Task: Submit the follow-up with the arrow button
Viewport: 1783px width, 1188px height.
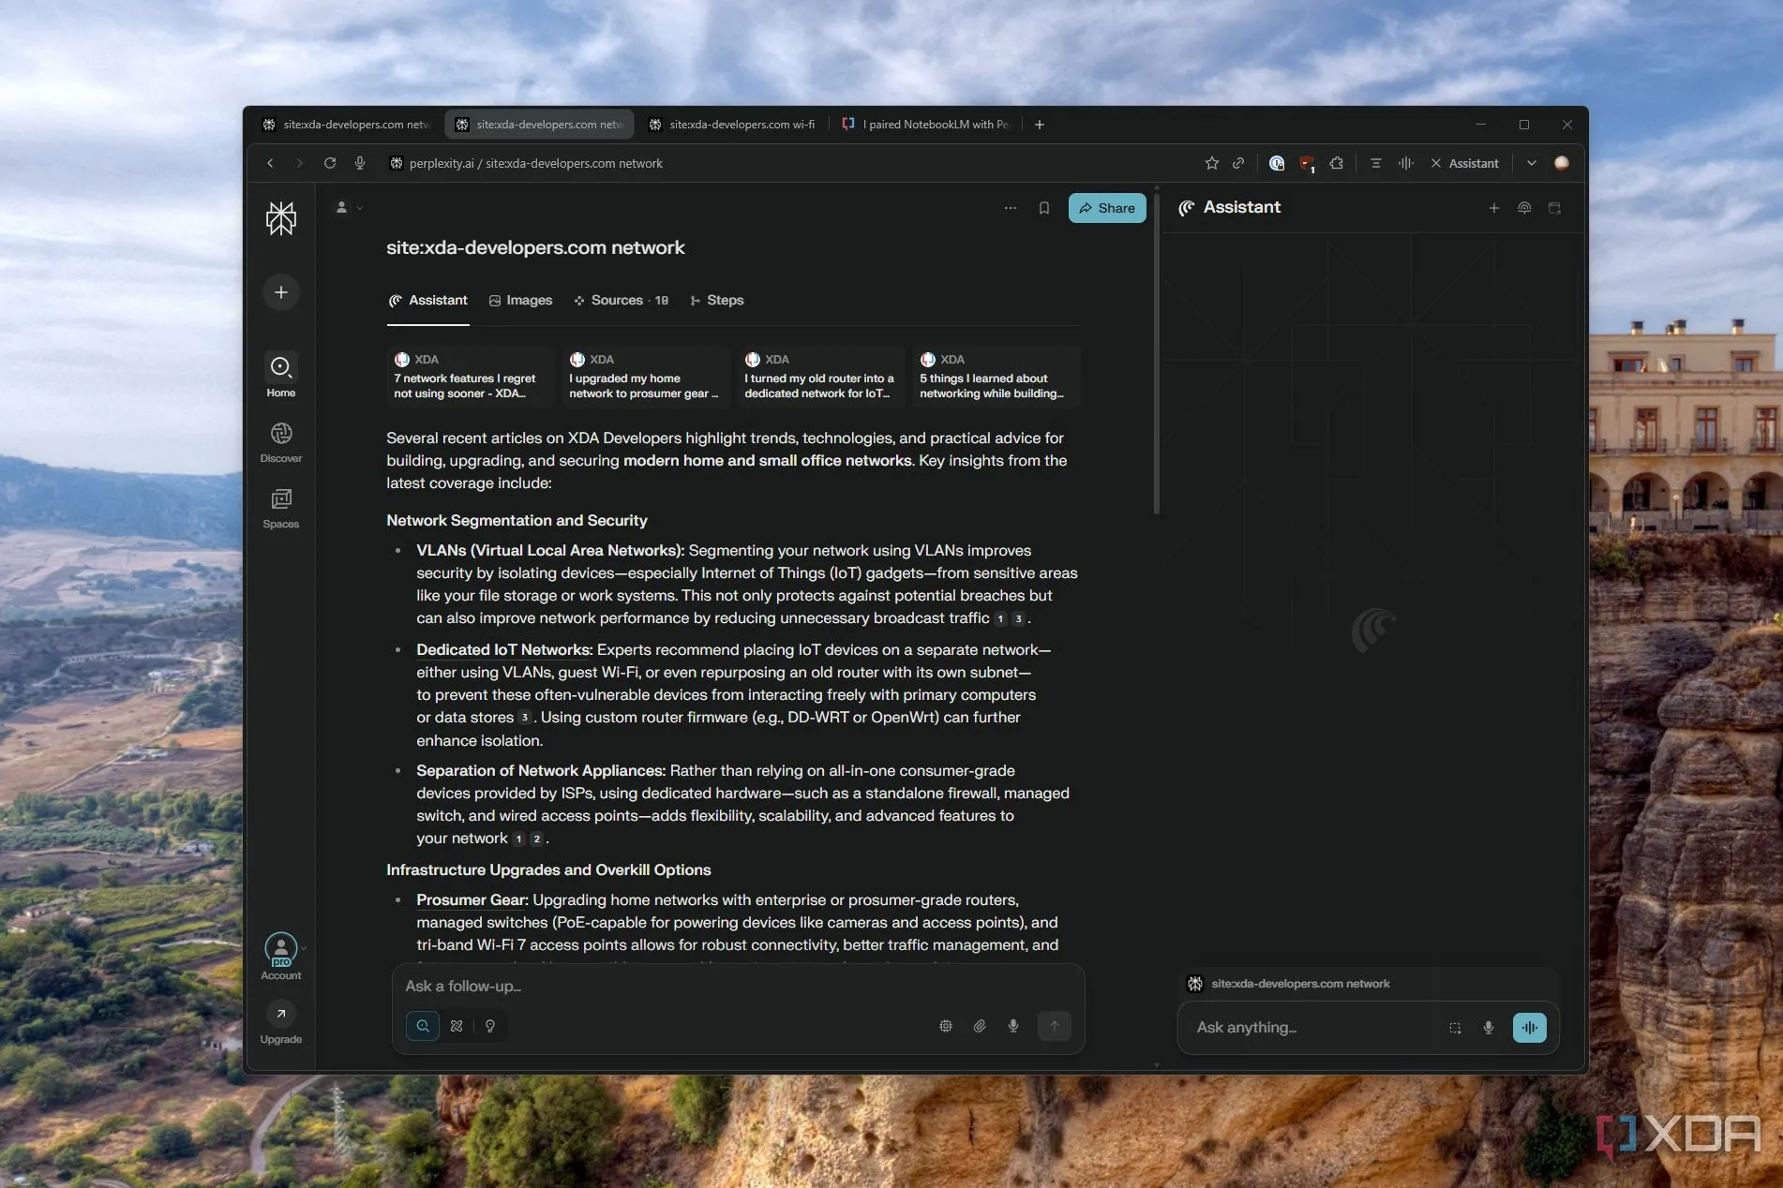Action: pyautogui.click(x=1055, y=1026)
